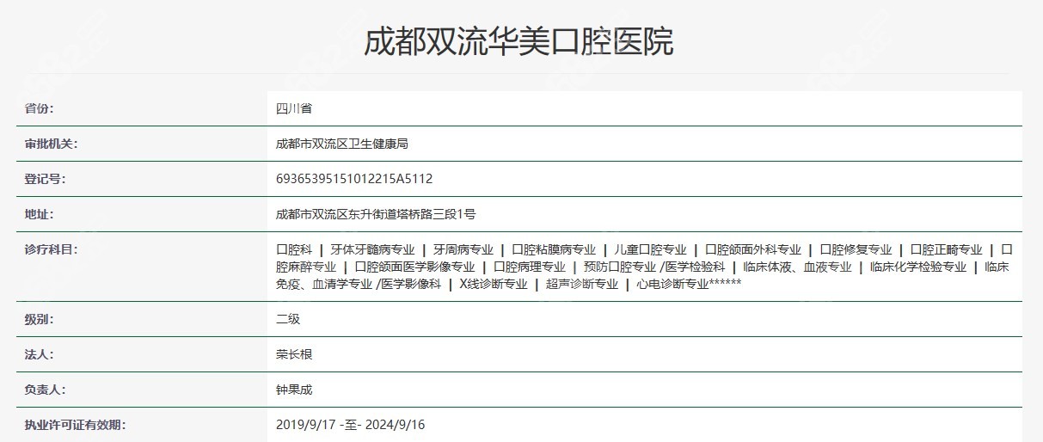Click legal person name 荣长根
This screenshot has width=1043, height=442.
point(293,354)
